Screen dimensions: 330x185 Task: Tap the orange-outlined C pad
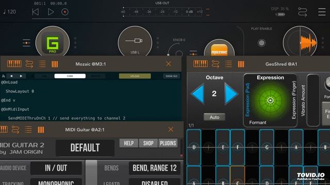[237, 176]
